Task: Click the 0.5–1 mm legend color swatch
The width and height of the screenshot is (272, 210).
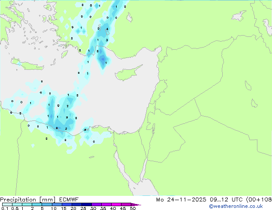Action: click(17, 204)
